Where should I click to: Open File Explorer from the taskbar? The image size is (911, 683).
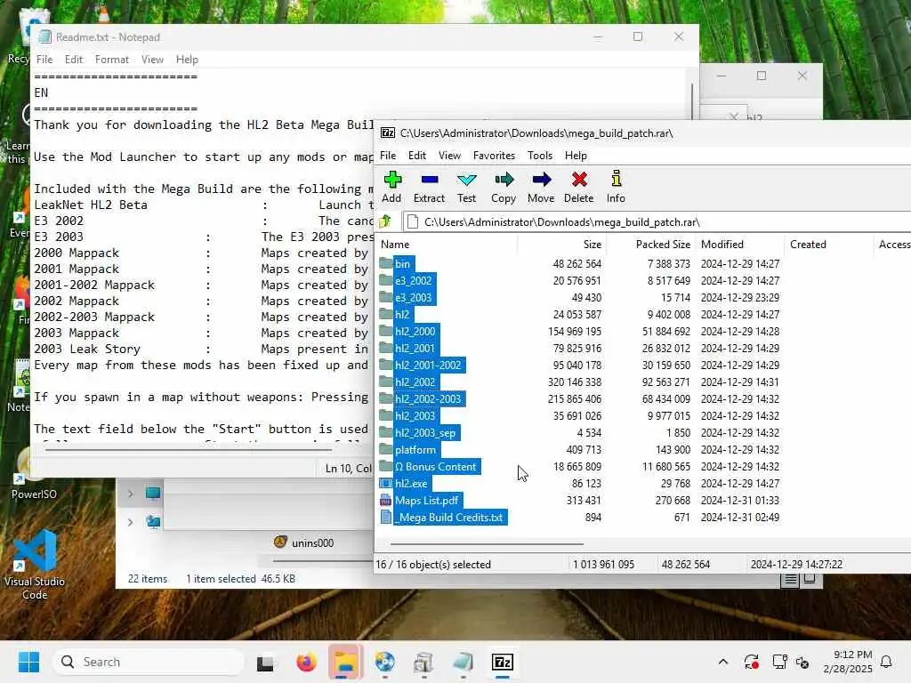[346, 662]
